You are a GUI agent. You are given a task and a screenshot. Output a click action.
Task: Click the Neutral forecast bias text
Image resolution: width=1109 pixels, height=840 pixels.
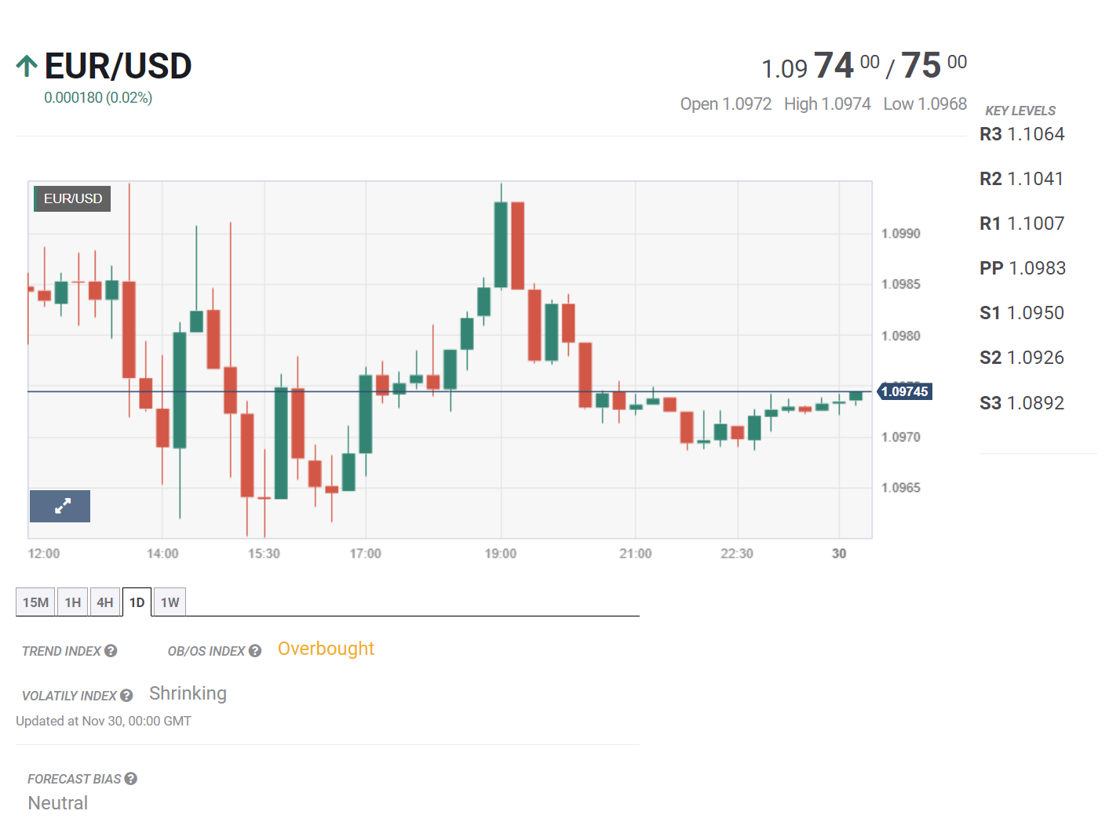point(58,803)
